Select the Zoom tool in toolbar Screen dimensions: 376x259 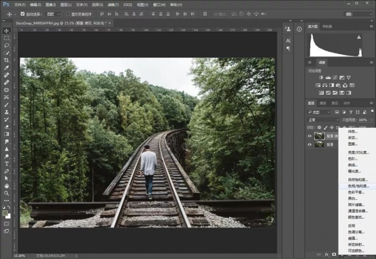(6, 193)
